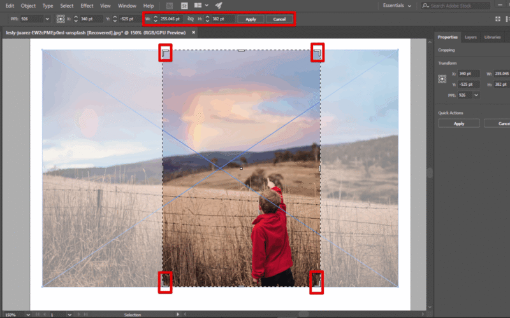Click the Bridge icon left of St
This screenshot has height=318, width=510.
(x=170, y=6)
